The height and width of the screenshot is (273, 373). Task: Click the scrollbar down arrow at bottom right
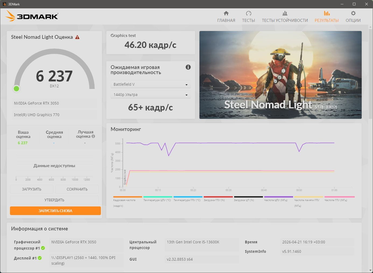pyautogui.click(x=370, y=270)
